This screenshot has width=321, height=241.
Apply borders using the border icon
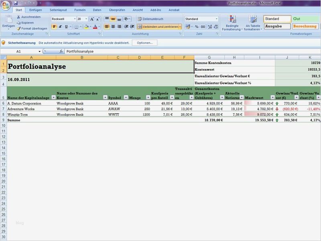[76, 27]
